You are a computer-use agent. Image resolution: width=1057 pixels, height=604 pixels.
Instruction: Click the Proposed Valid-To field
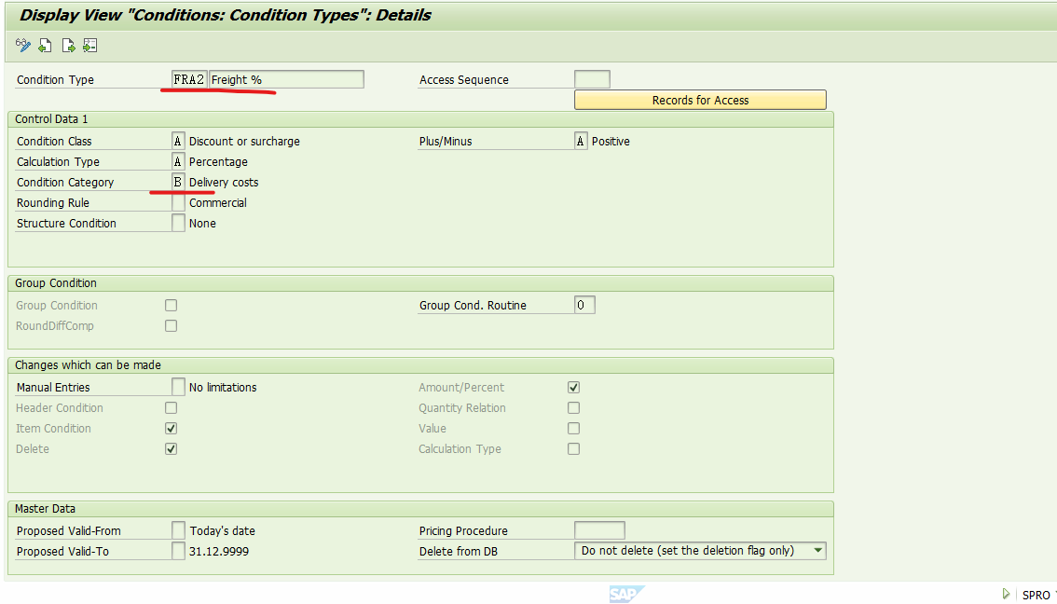(x=178, y=552)
